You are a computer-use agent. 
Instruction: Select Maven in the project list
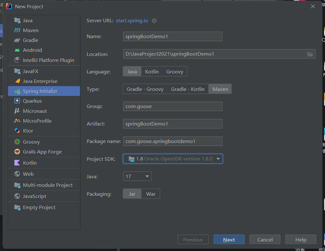pyautogui.click(x=44, y=31)
